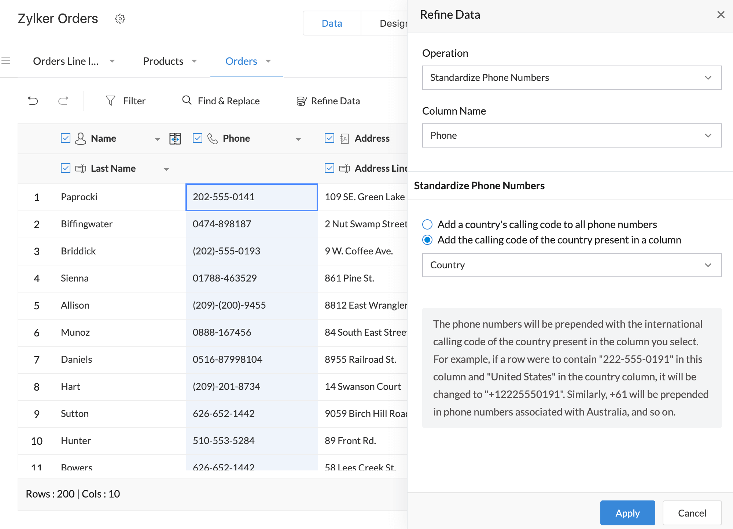Close the Refine Data panel
733x529 pixels.
click(x=721, y=15)
